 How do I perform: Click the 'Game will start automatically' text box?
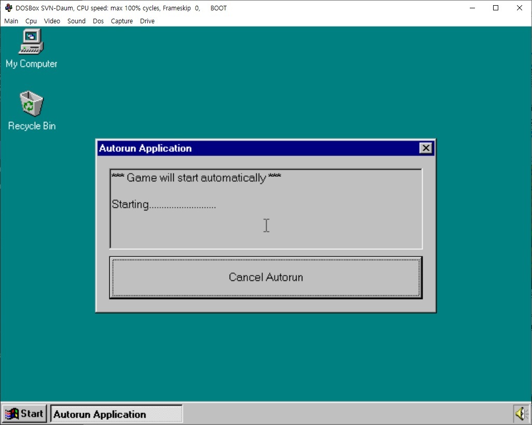coord(265,208)
